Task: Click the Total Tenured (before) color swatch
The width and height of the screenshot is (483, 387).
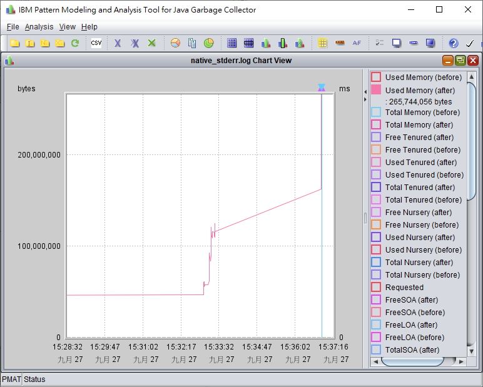Action: (x=376, y=199)
